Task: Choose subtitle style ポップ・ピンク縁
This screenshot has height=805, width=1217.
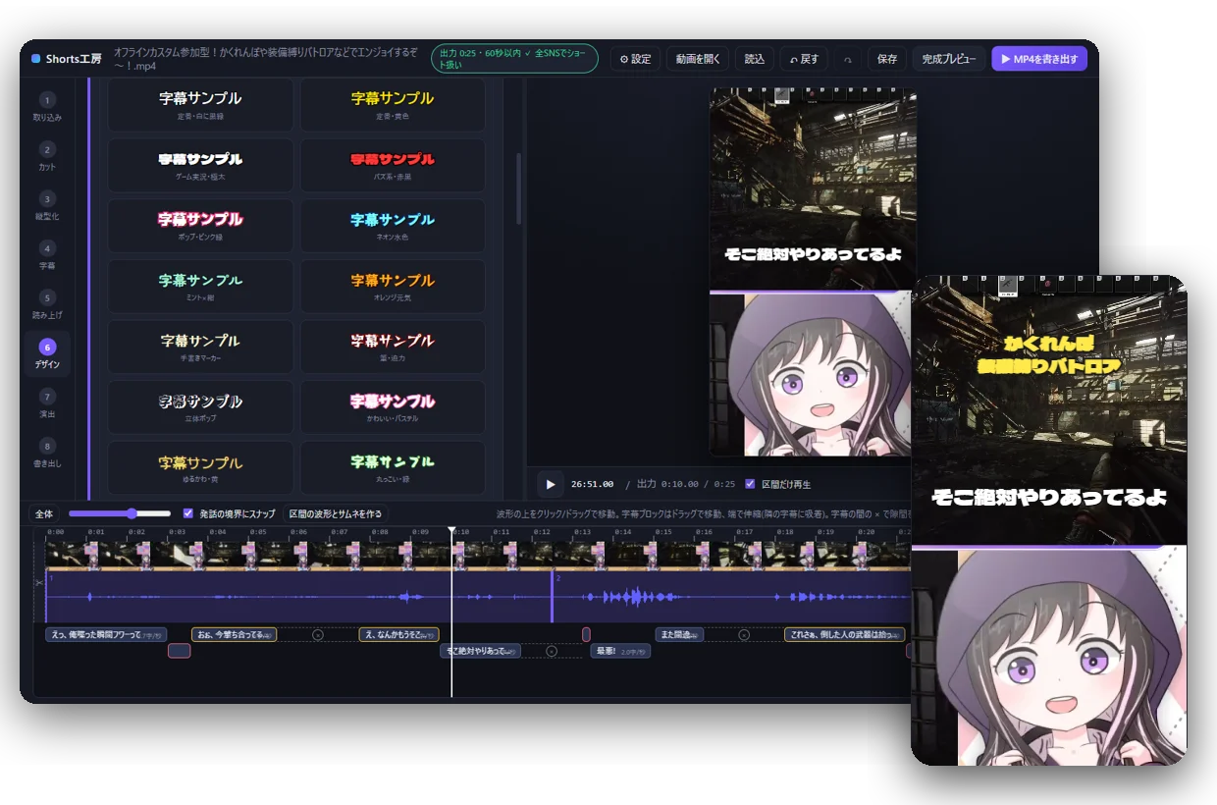Action: 200,226
